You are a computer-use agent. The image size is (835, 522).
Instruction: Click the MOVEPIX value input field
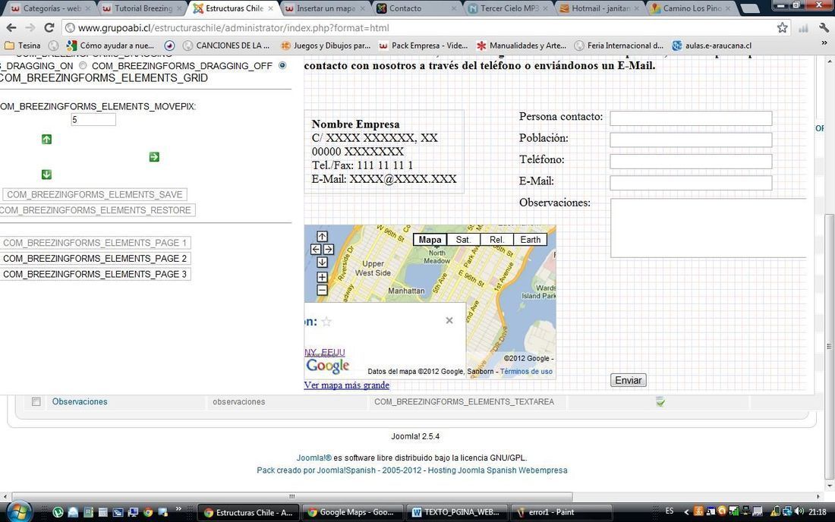(x=93, y=120)
